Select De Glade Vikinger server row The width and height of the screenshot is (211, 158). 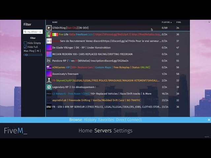tap(118, 47)
